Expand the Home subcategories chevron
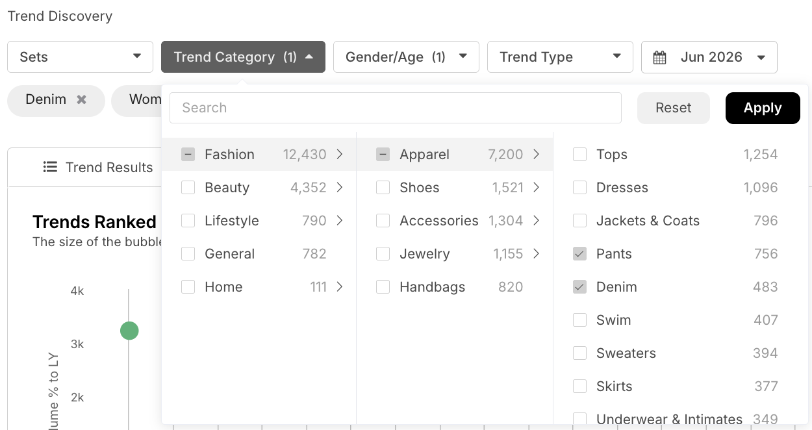This screenshot has width=812, height=430. pyautogui.click(x=340, y=287)
